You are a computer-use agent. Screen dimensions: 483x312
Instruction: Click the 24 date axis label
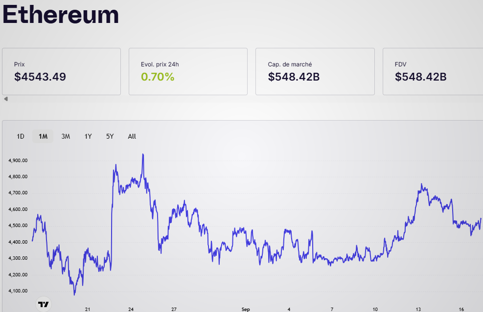[131, 310]
